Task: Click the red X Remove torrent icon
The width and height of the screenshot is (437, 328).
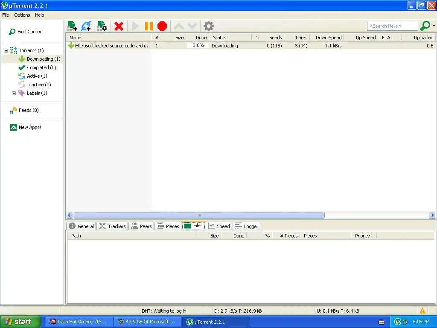Action: pyautogui.click(x=119, y=26)
